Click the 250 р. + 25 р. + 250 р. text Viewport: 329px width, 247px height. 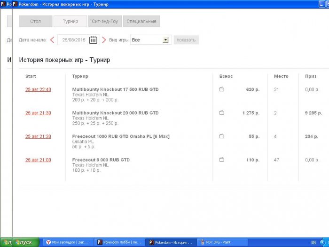[95, 123]
